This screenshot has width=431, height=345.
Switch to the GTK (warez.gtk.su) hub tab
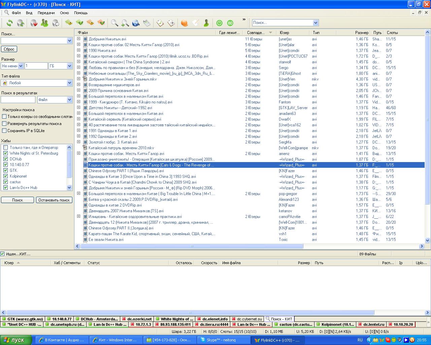[x=23, y=319]
